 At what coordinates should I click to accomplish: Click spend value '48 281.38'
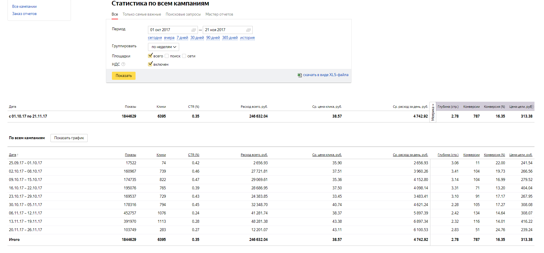[x=259, y=222]
